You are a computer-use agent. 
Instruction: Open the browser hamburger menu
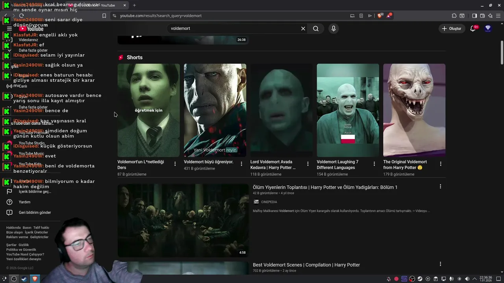tap(498, 16)
